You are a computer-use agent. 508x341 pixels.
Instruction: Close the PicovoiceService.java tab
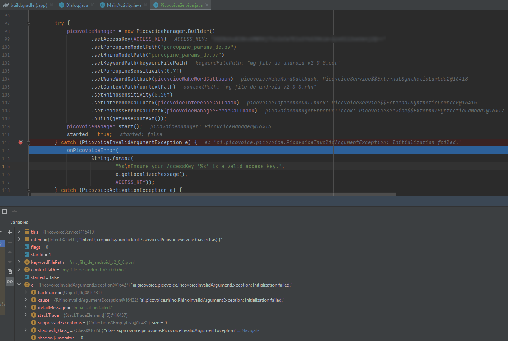tap(207, 5)
